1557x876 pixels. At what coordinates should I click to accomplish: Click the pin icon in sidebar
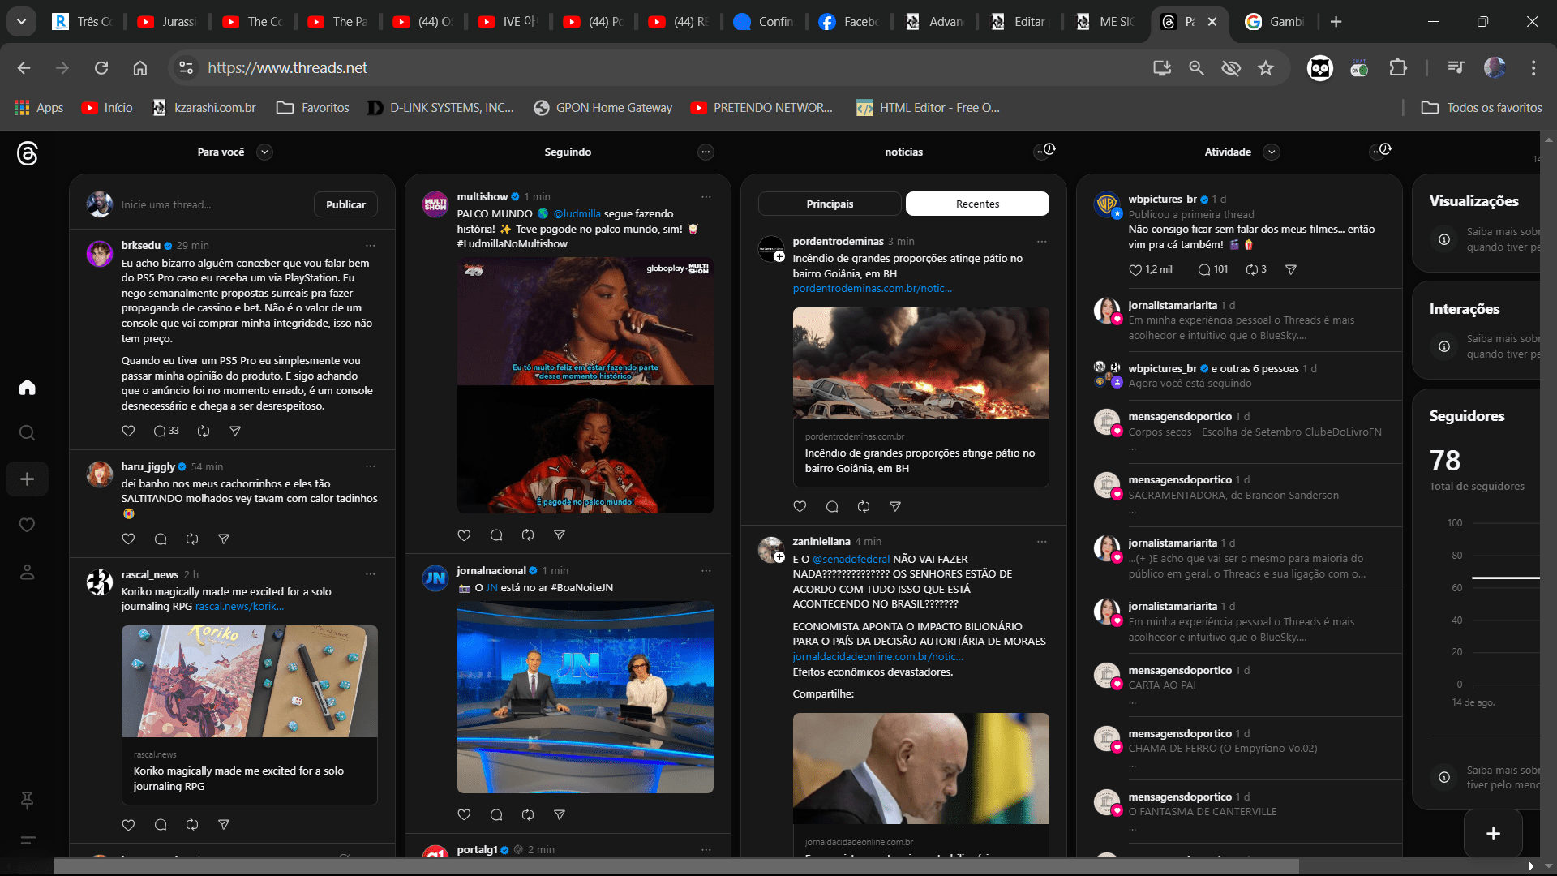click(27, 801)
